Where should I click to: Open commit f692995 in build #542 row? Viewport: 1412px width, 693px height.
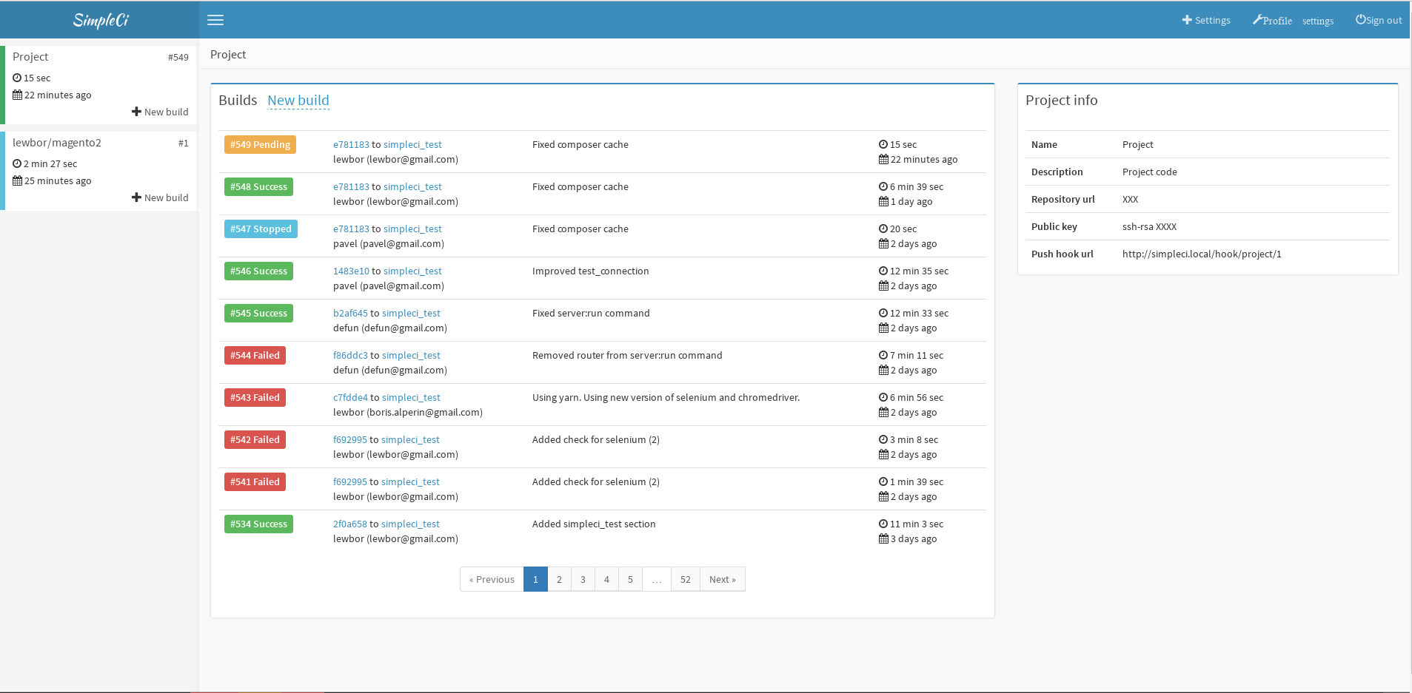coord(350,439)
